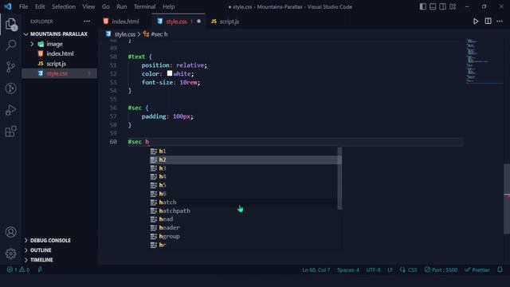Pick h5 suggestion
This screenshot has height=287, width=510.
[243, 185]
